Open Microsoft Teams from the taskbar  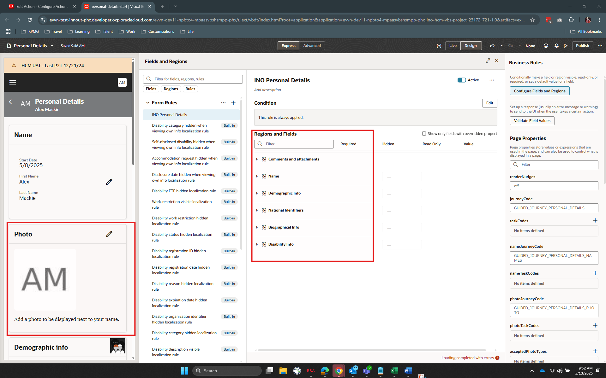coord(367,371)
